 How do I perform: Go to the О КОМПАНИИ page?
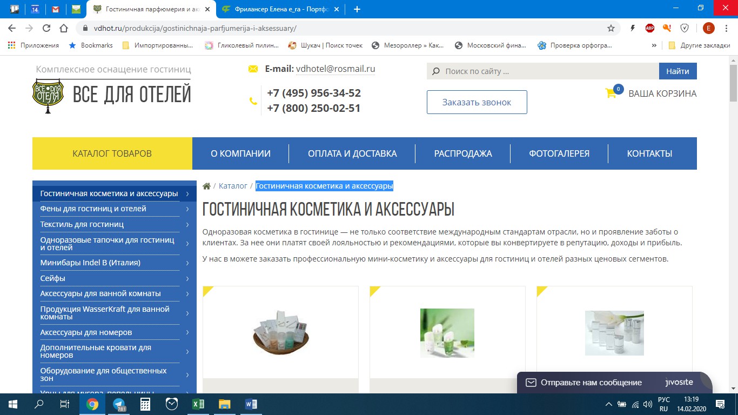[x=240, y=153]
